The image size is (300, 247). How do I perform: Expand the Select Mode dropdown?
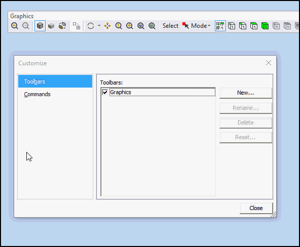pos(197,26)
